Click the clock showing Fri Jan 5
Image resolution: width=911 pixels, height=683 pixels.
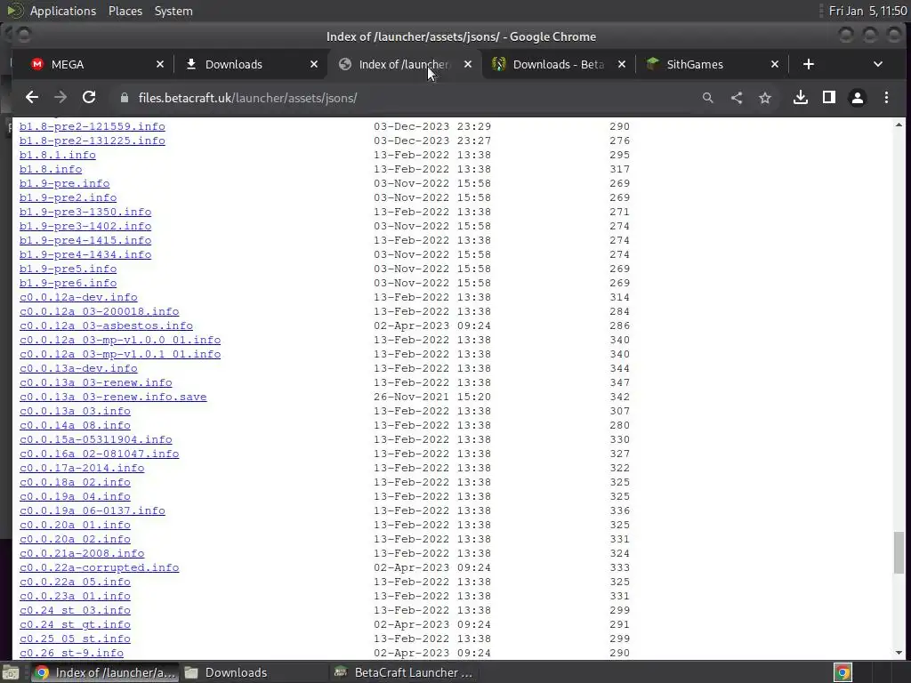coord(867,11)
